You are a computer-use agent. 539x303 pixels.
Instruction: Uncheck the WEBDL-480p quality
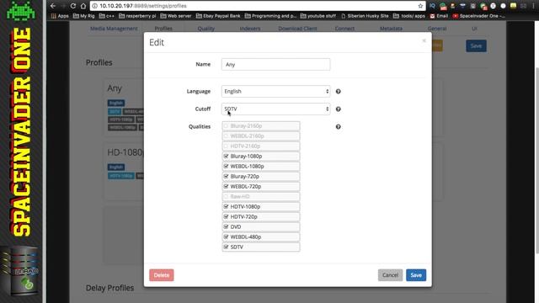click(x=226, y=237)
